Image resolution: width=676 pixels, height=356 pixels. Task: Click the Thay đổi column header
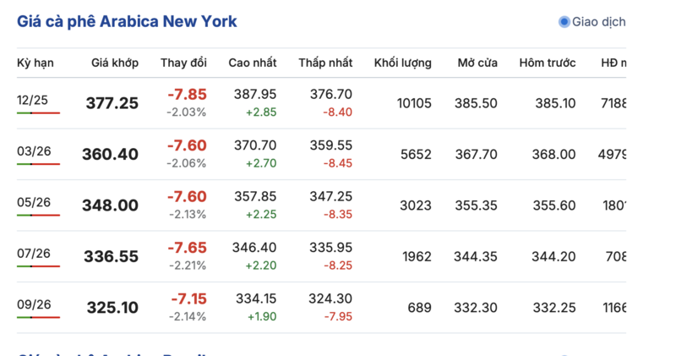(183, 63)
